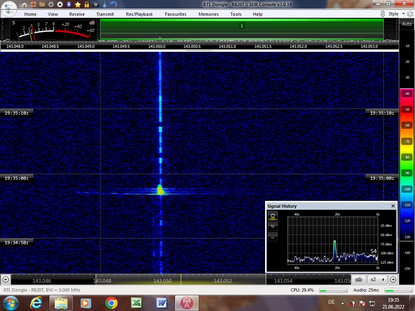Open Internet Explorer from the taskbar
Viewport: 415px width, 311px height.
(x=36, y=303)
